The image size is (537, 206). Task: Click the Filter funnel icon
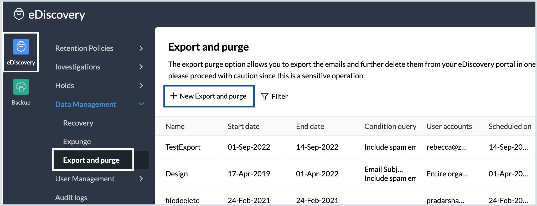tap(265, 96)
